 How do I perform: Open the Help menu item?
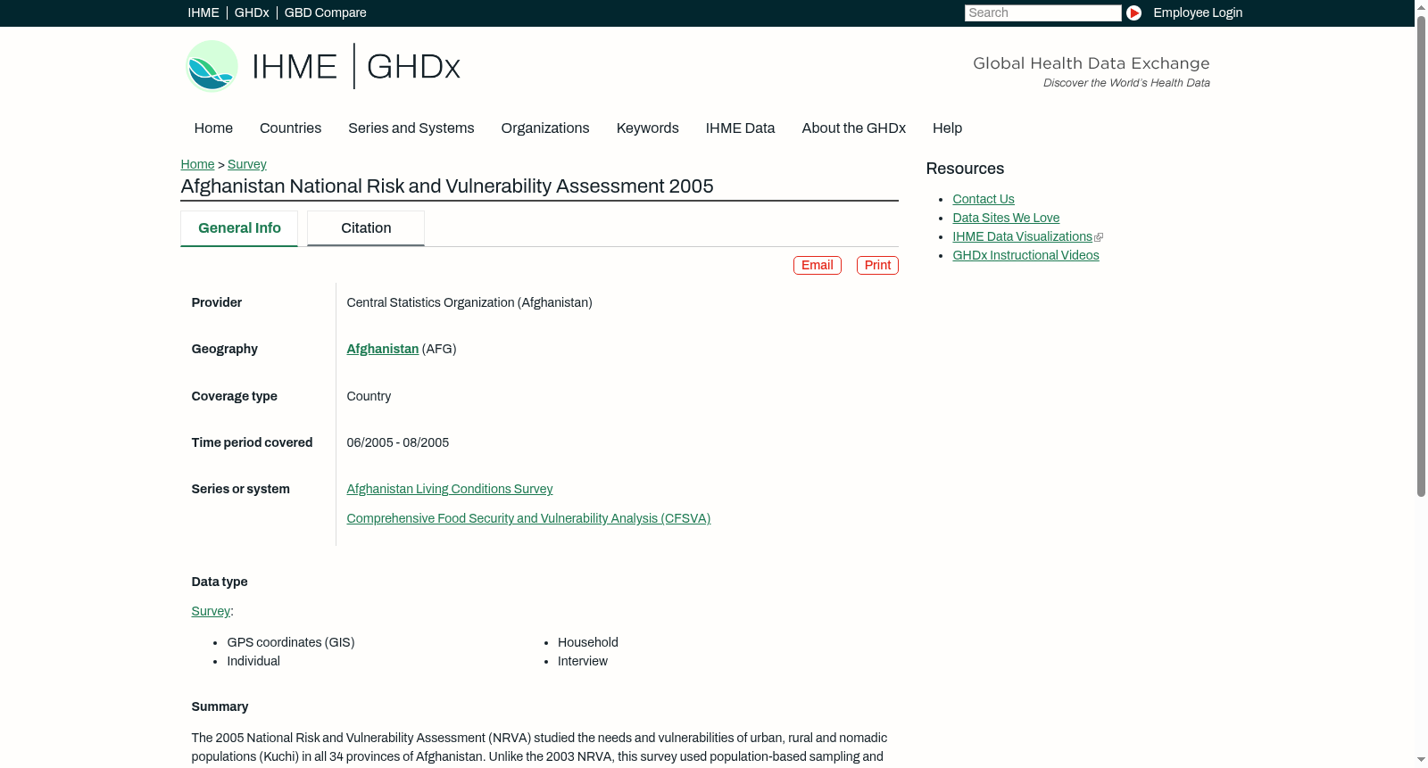coord(947,128)
